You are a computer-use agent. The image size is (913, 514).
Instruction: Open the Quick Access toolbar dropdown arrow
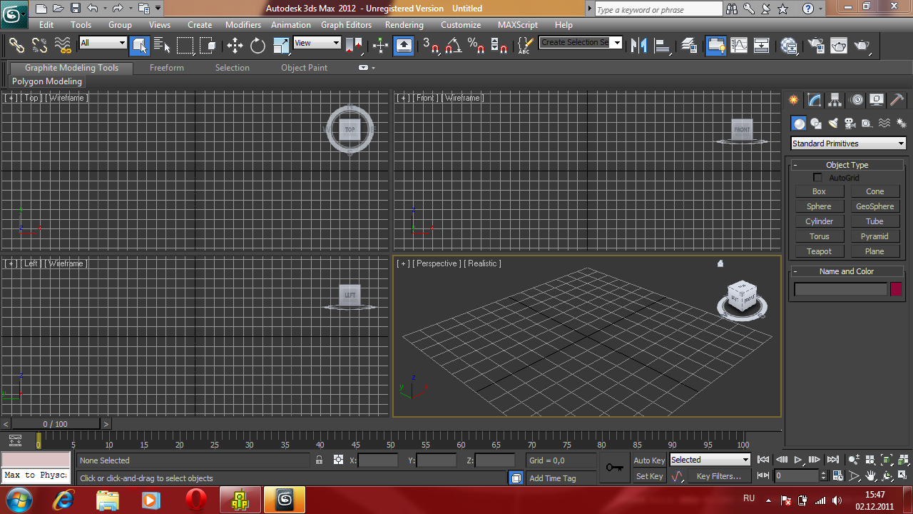pyautogui.click(x=158, y=9)
